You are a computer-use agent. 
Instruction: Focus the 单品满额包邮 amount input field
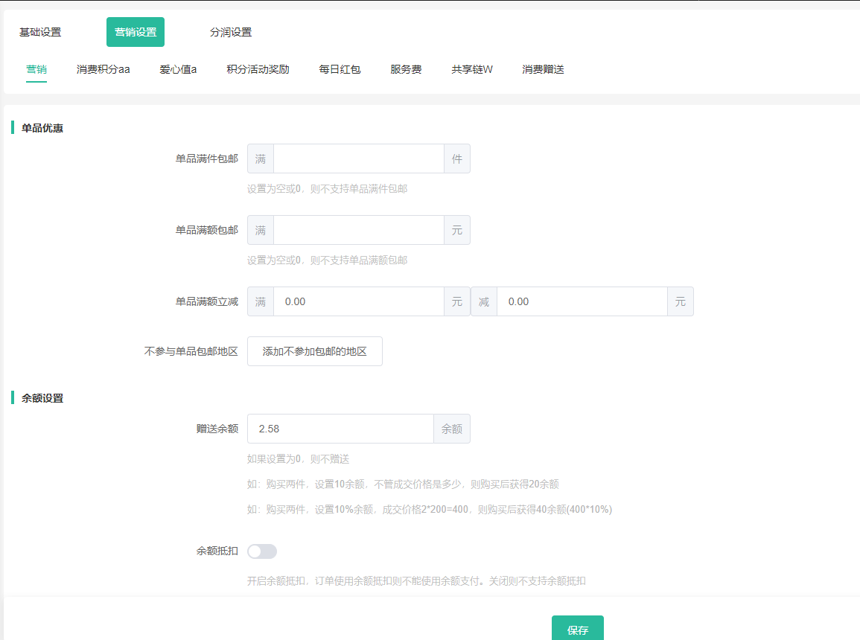pyautogui.click(x=358, y=230)
